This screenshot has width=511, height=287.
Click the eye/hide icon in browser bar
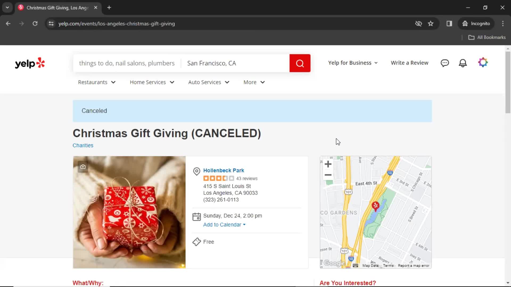pos(418,23)
